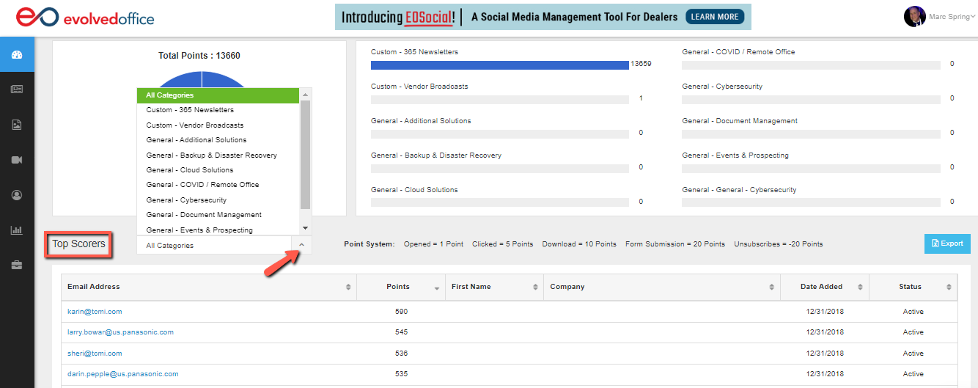Click Top Scorers heading
The height and width of the screenshot is (388, 978).
tap(78, 244)
